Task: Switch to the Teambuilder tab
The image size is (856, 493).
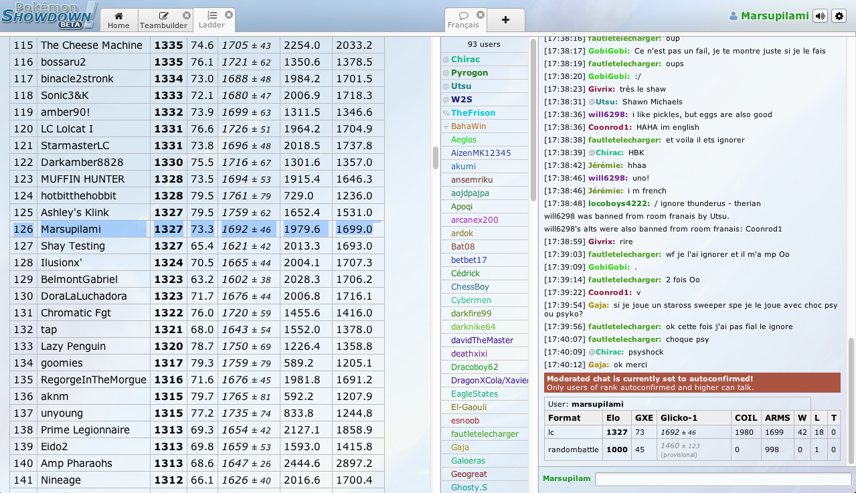Action: click(163, 20)
